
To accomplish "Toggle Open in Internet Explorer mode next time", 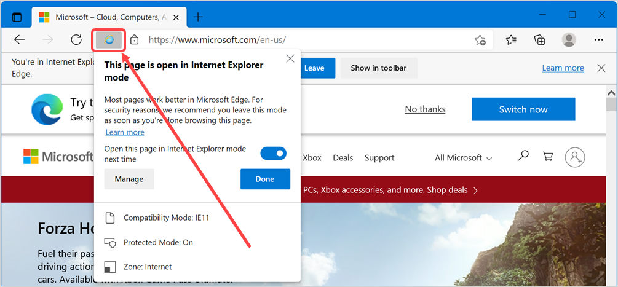I will [274, 153].
